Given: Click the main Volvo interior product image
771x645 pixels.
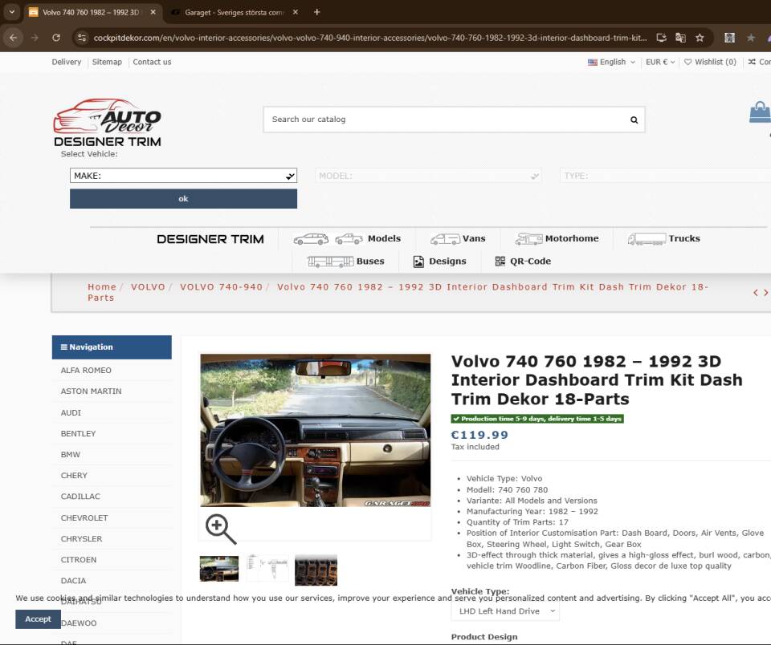Looking at the screenshot, I should pos(315,430).
